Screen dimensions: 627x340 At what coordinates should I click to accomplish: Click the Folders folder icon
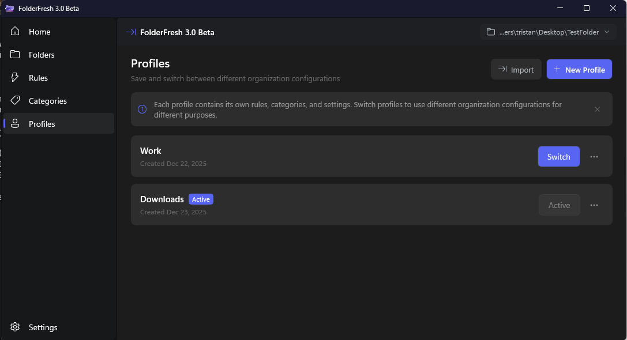coord(15,54)
